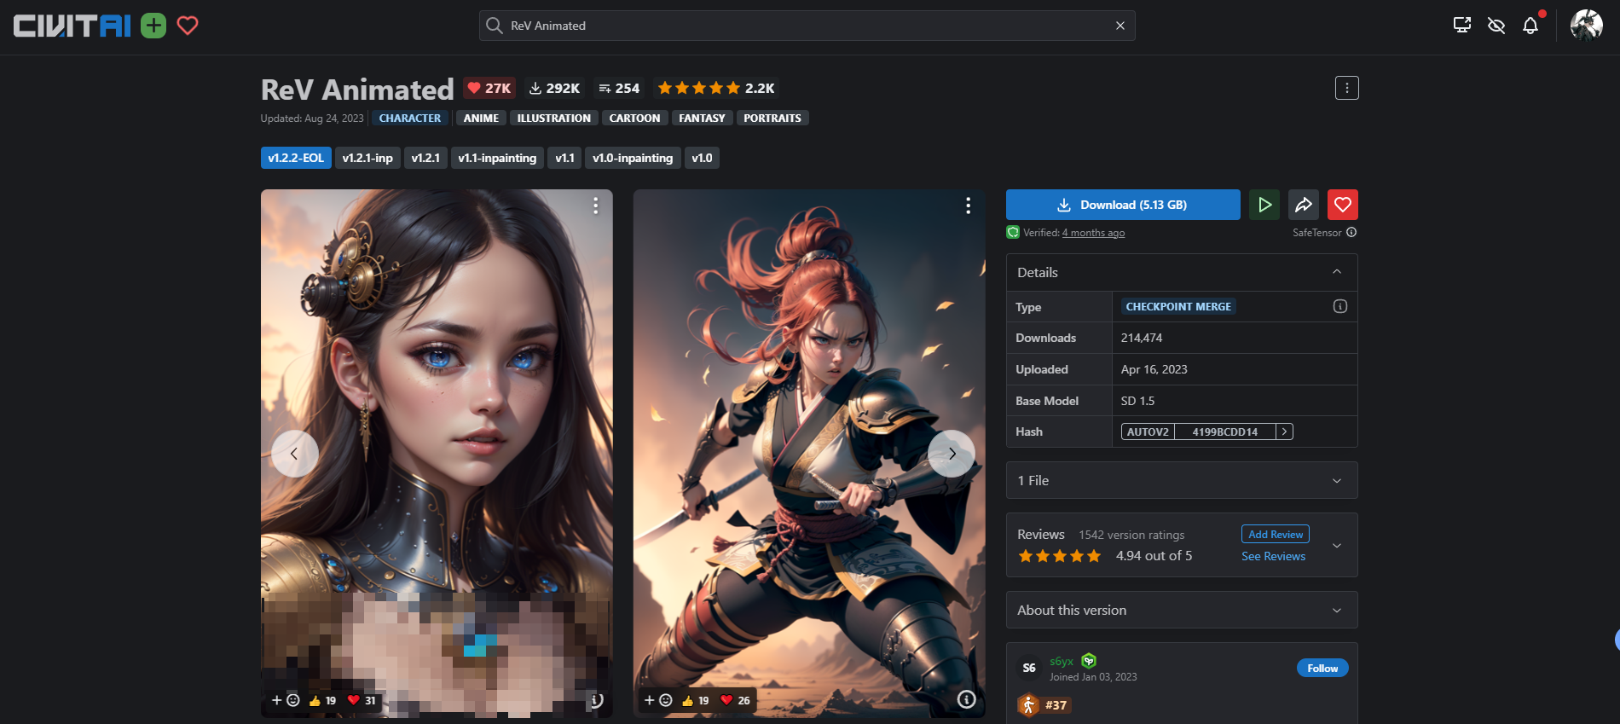Image resolution: width=1620 pixels, height=724 pixels.
Task: Switch to version v1.1
Action: click(564, 158)
